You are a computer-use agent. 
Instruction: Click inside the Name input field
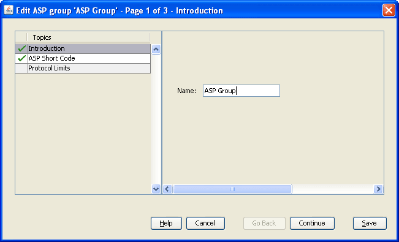[x=241, y=91]
